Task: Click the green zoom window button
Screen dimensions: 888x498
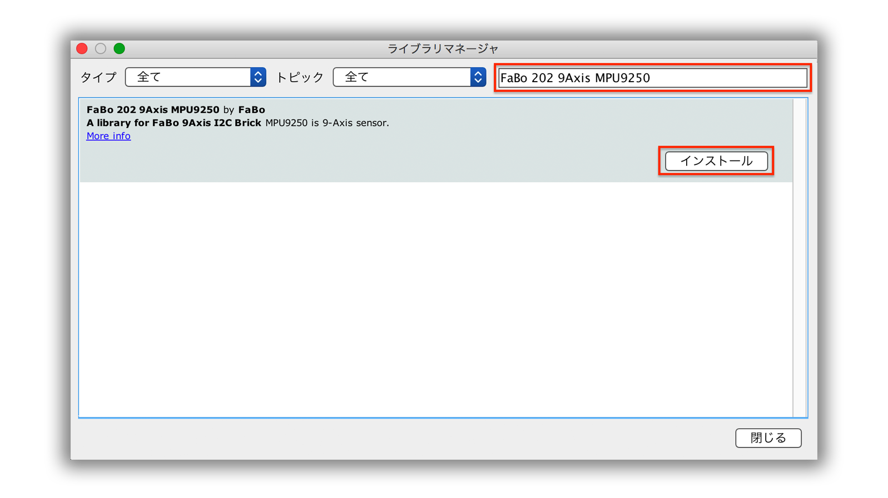Action: [x=119, y=49]
